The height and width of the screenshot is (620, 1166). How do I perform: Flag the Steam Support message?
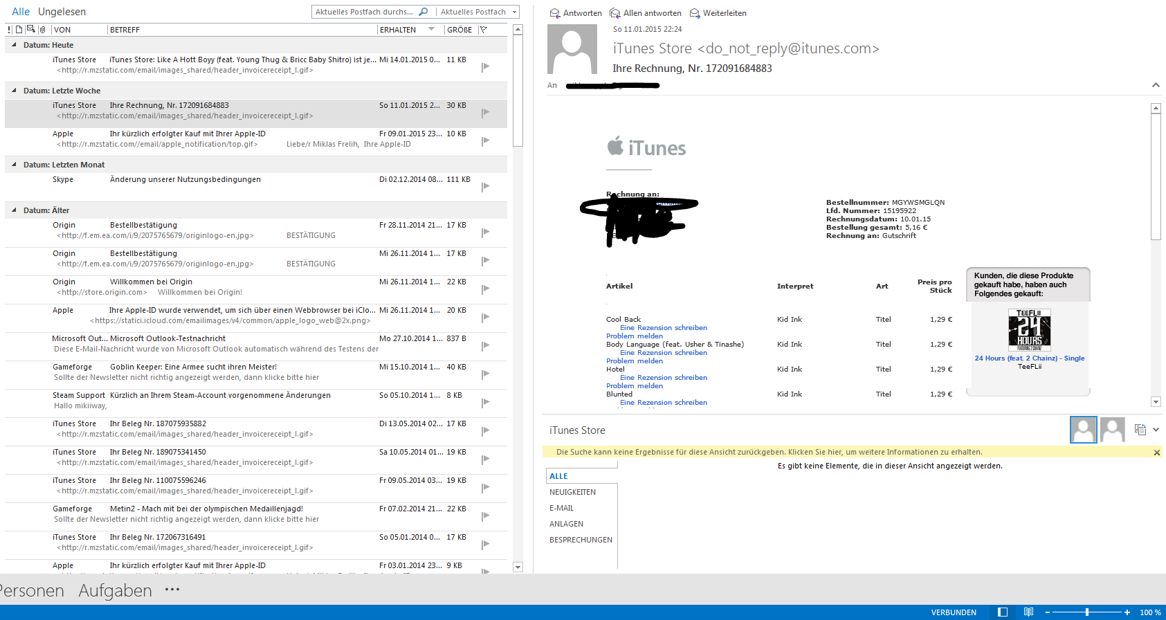click(x=486, y=402)
